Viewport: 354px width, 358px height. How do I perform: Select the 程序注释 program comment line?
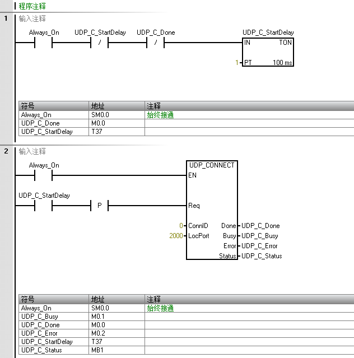32,6
